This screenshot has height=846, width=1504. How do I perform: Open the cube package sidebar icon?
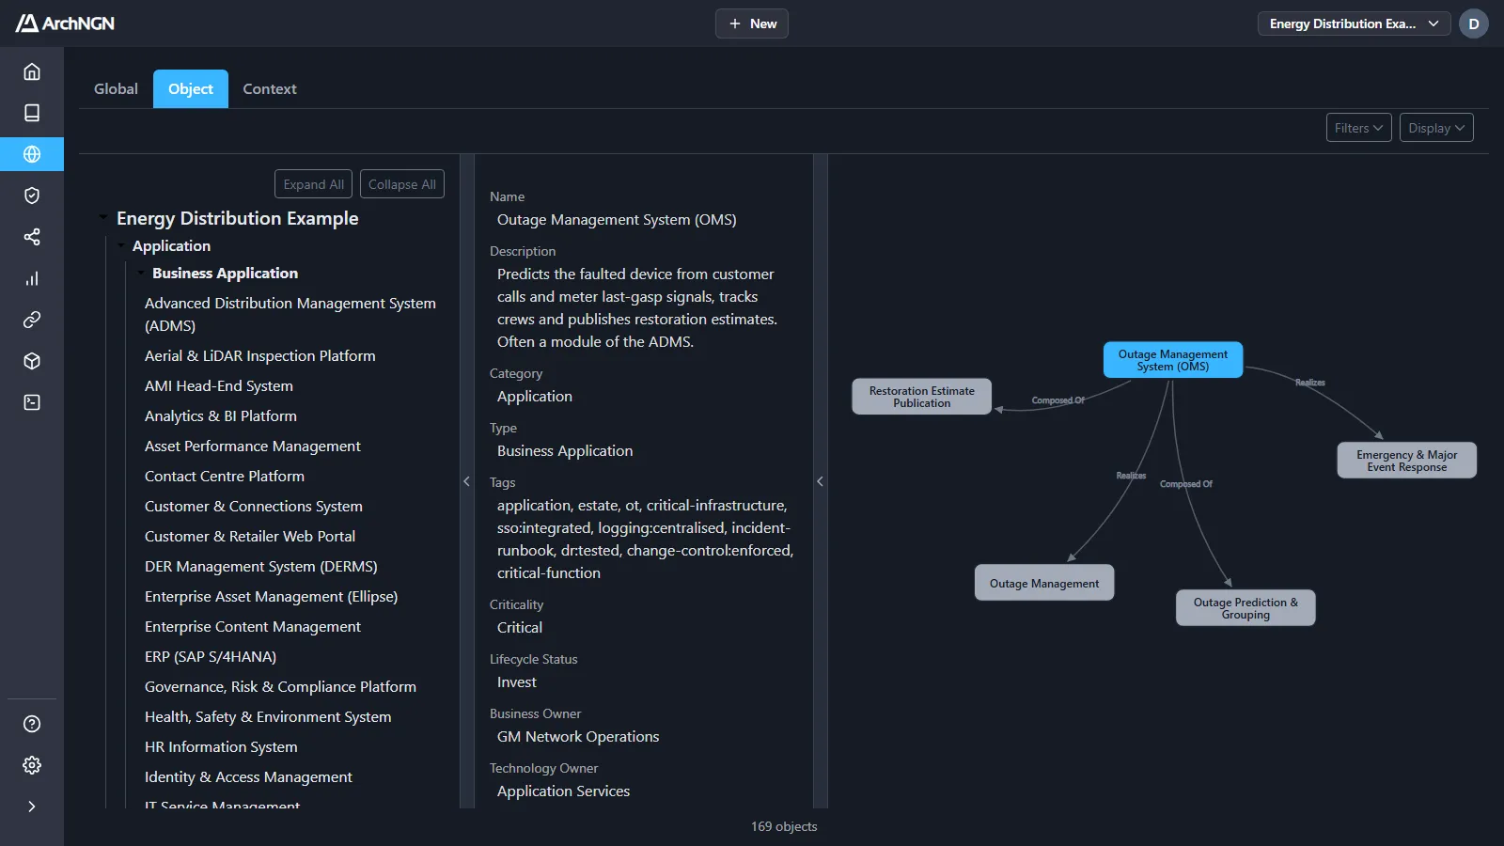(x=32, y=361)
